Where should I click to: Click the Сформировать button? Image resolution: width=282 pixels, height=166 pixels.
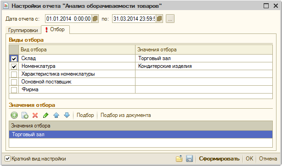point(219,159)
